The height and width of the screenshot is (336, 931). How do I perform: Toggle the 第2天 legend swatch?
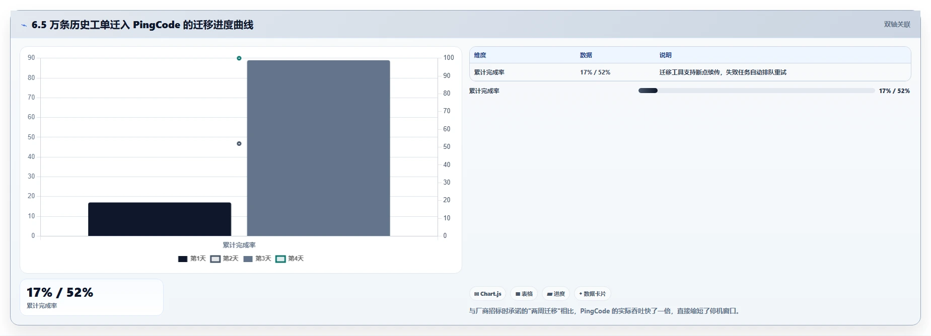point(216,259)
